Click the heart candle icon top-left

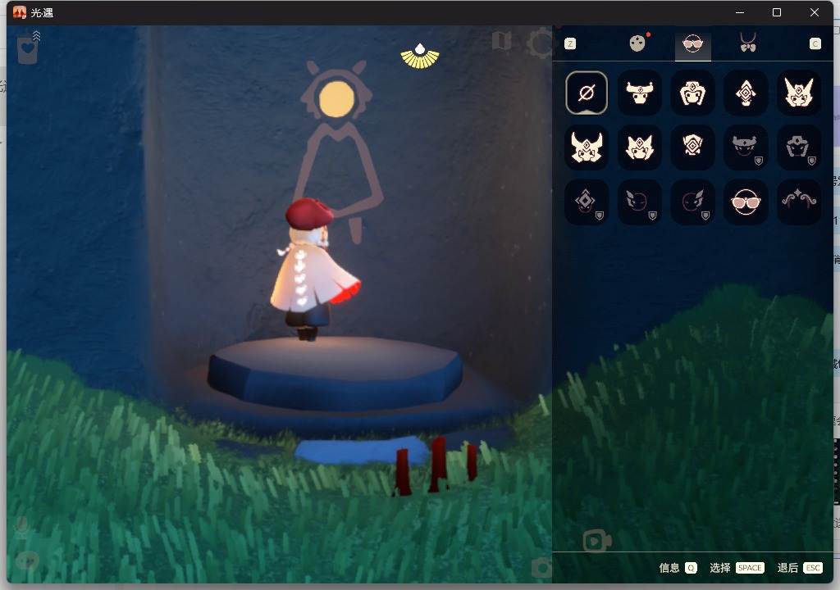point(27,50)
